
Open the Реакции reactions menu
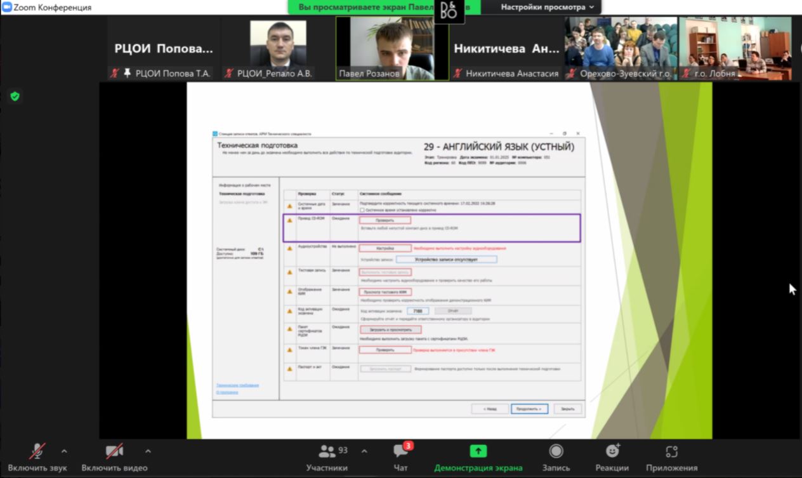point(612,457)
